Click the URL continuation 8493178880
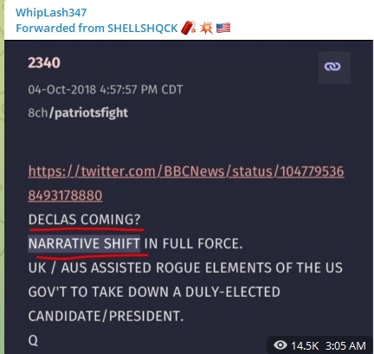This screenshot has width=374, height=354. pyautogui.click(x=65, y=196)
